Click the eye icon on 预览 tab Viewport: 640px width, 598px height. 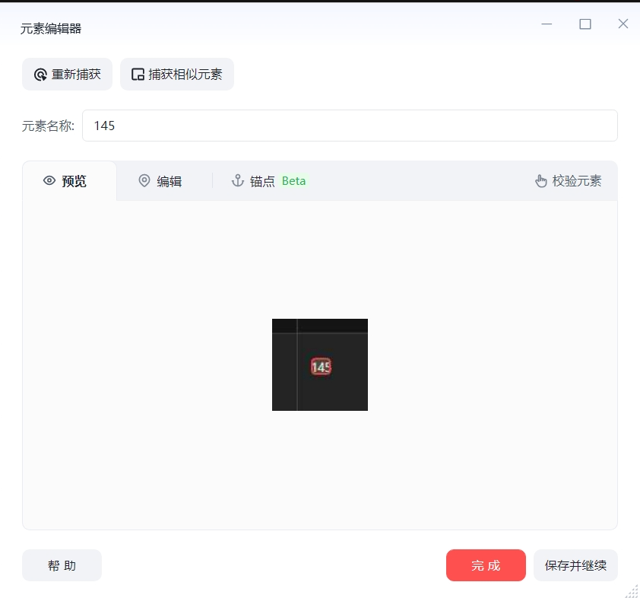49,181
